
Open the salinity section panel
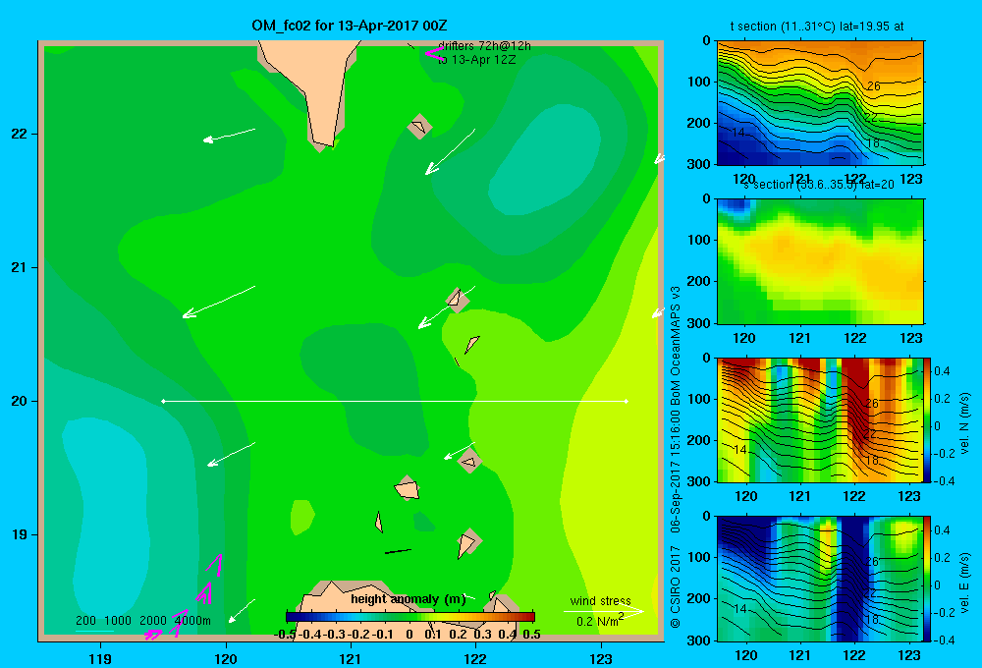point(820,261)
